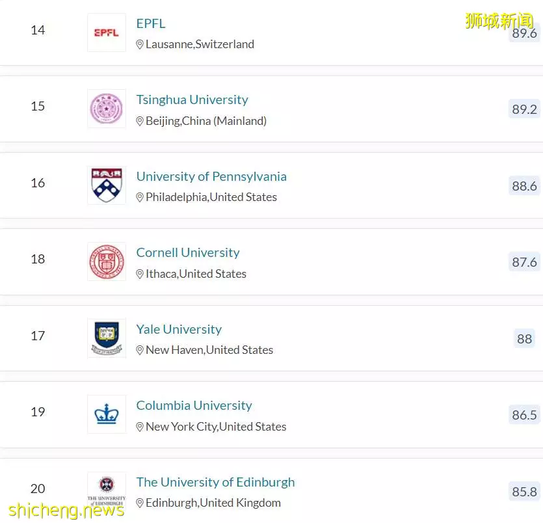Screen dimensions: 543x523
Task: Click the EPFL logo thumbnail
Action: (x=107, y=33)
